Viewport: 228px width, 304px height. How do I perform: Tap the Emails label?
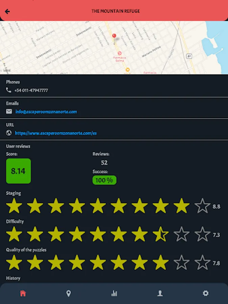(12, 103)
